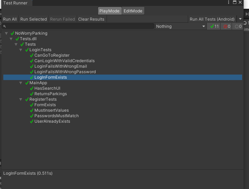Click magnifier icon in search field

pyautogui.click(x=5, y=26)
